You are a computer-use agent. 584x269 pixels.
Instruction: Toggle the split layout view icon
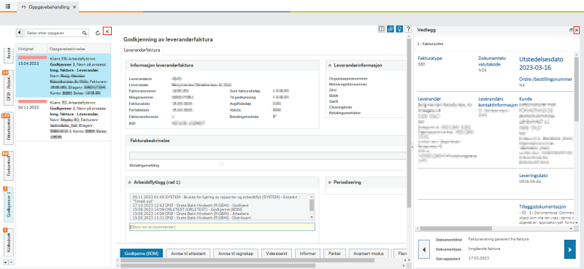381,29
